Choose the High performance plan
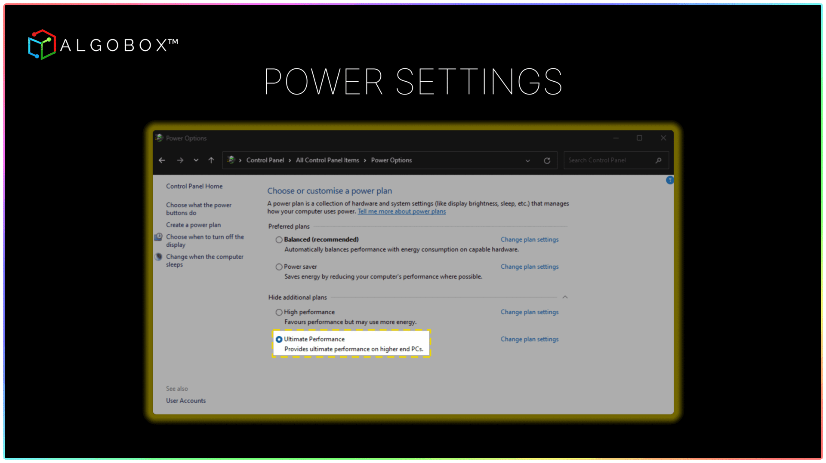This screenshot has height=463, width=826. coord(279,313)
